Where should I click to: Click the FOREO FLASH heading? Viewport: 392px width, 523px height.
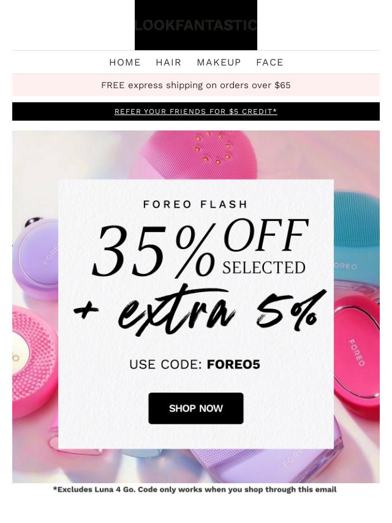click(195, 204)
